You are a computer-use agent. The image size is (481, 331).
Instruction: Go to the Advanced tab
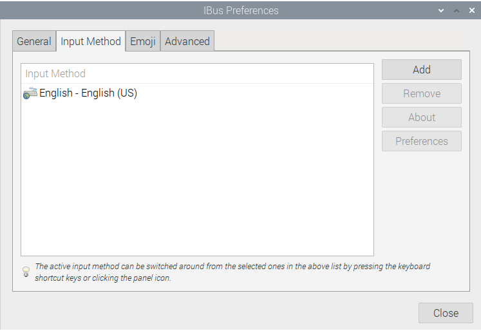(x=187, y=41)
